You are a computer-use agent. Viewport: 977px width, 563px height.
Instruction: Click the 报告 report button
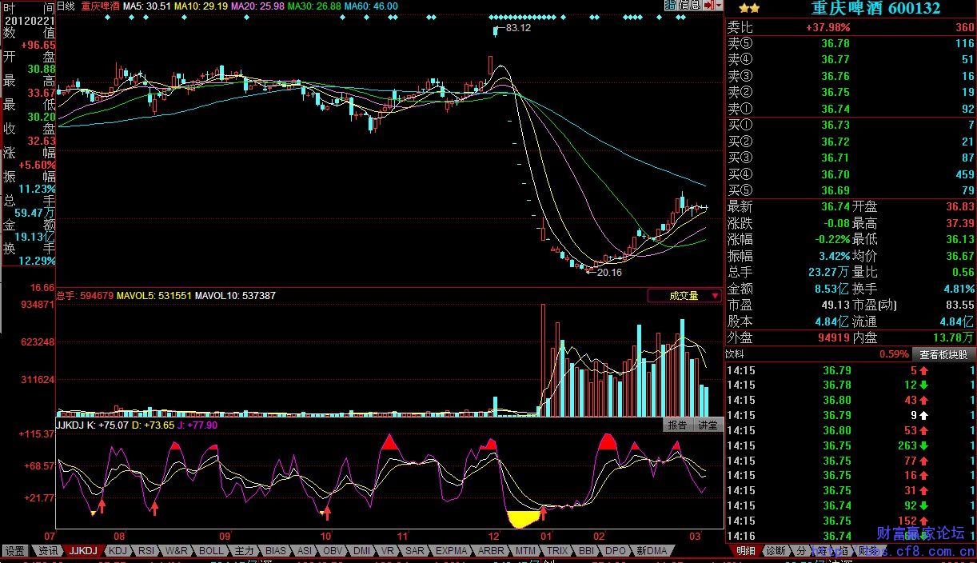(677, 425)
